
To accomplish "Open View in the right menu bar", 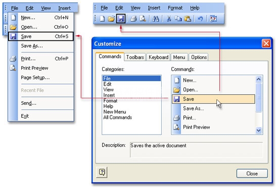I will [135, 8].
